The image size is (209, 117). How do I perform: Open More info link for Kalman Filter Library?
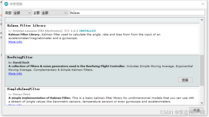(15, 42)
